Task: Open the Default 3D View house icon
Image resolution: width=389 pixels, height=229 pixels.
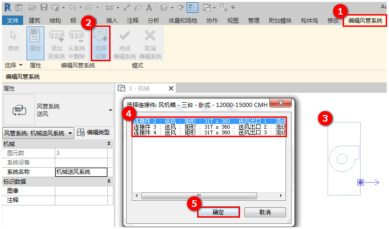Action: click(x=164, y=8)
